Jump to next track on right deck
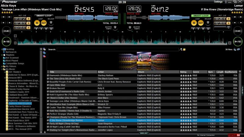This screenshot has width=244, height=137. pyautogui.click(x=241, y=17)
